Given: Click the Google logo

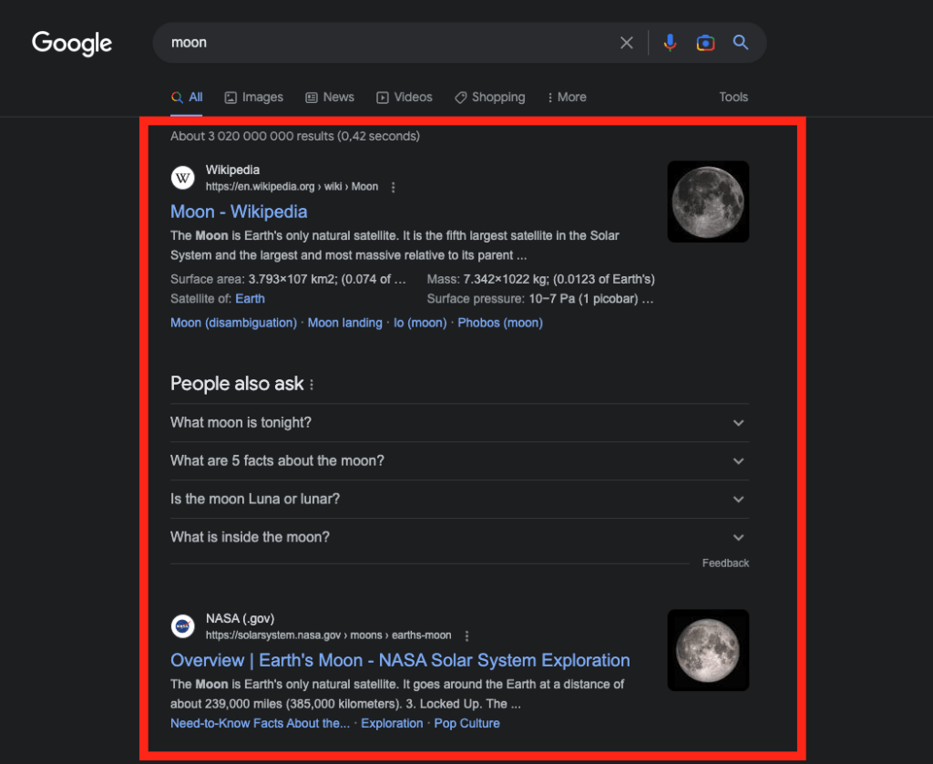Looking at the screenshot, I should [71, 44].
